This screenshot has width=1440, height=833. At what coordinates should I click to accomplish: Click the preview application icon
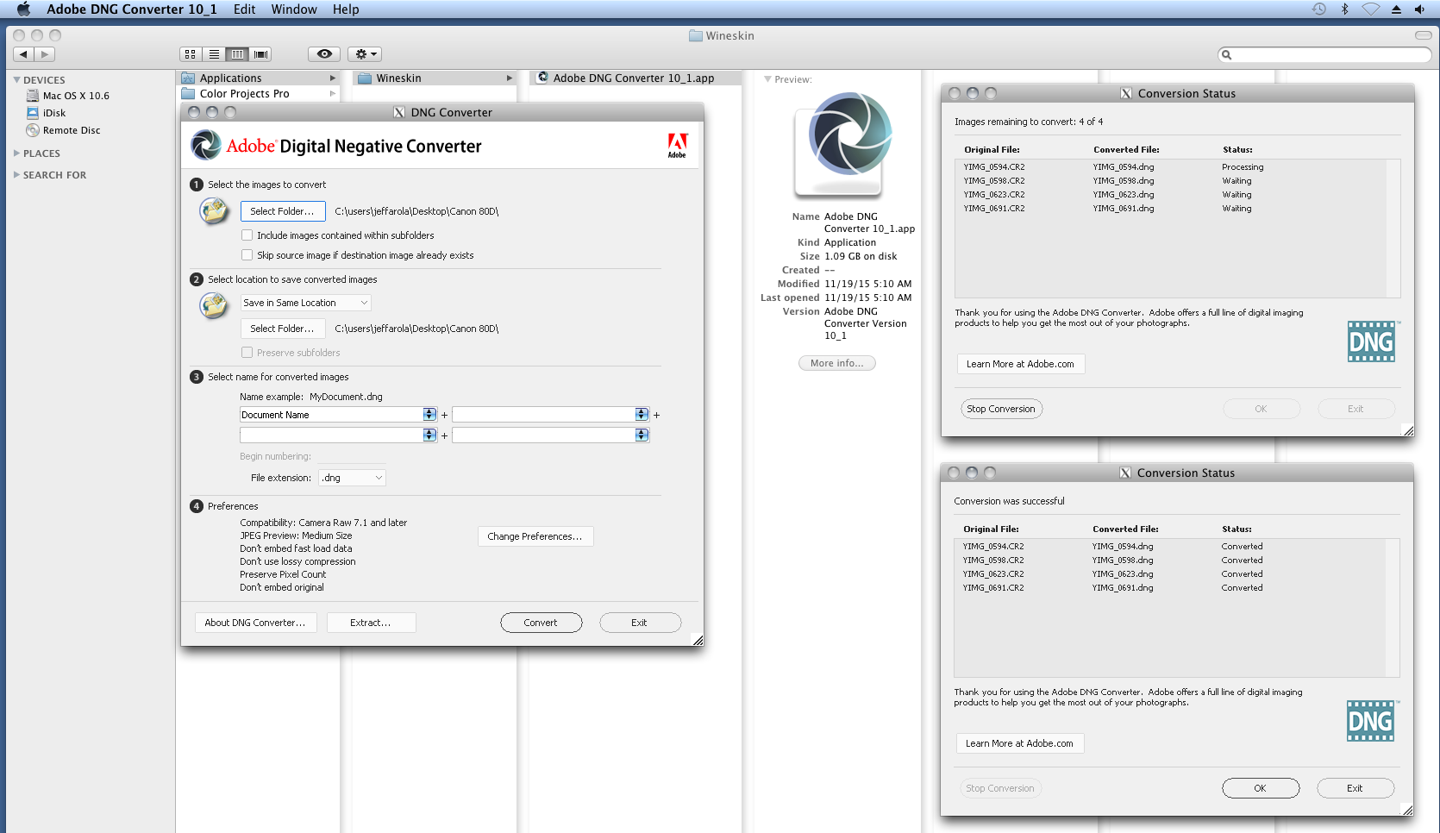click(844, 145)
